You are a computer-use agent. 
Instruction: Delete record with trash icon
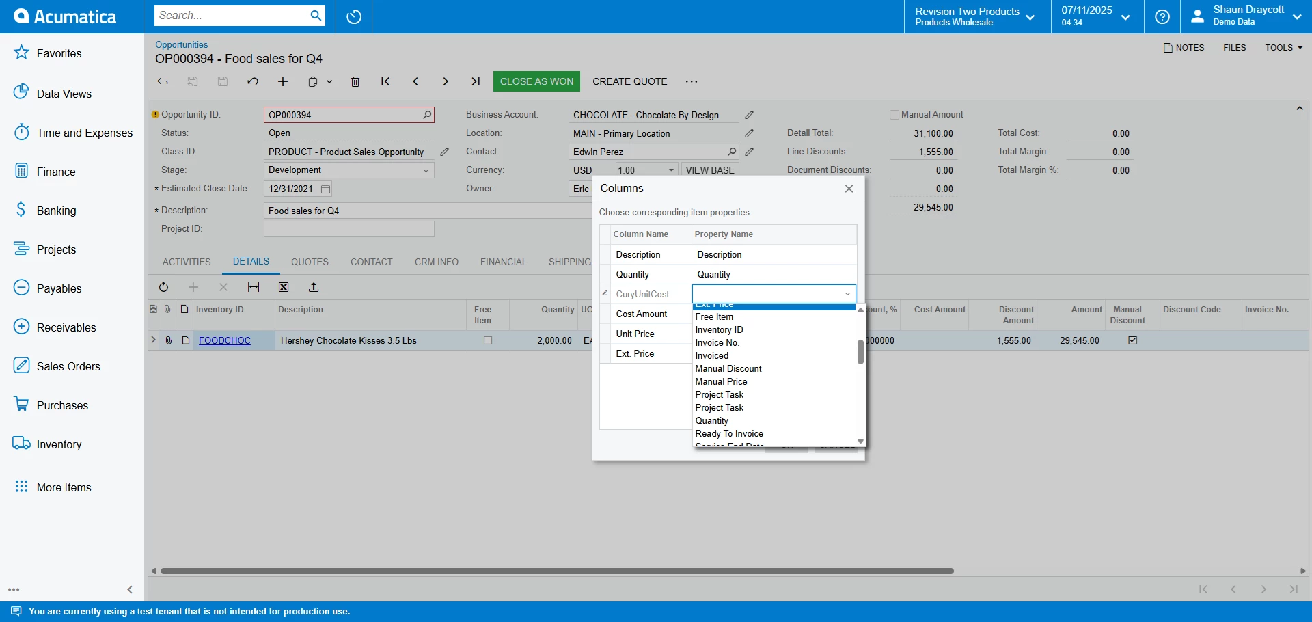[x=355, y=81]
